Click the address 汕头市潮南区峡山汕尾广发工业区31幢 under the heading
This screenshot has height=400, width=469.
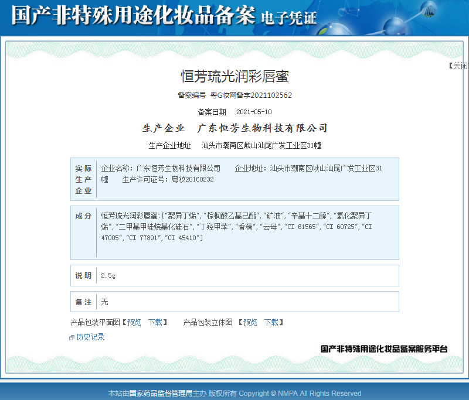click(261, 145)
